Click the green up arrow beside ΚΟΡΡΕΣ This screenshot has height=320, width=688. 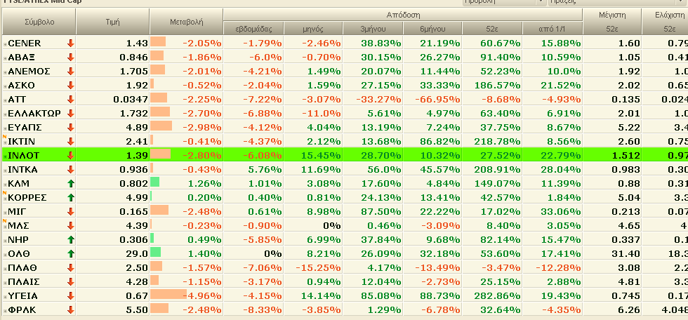click(71, 197)
